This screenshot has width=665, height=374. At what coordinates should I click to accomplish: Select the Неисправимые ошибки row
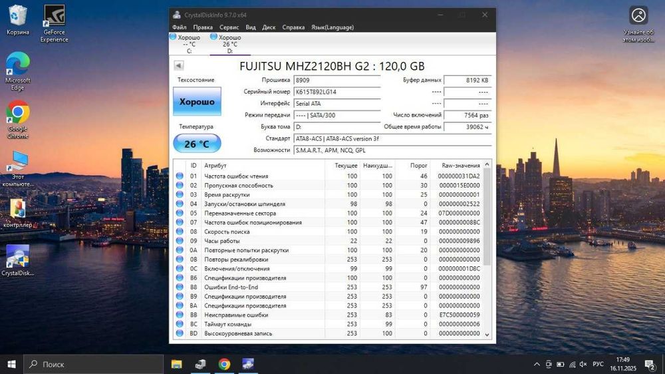328,315
